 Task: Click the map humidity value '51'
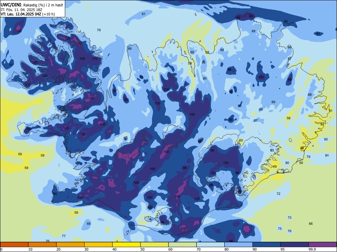click(331, 111)
